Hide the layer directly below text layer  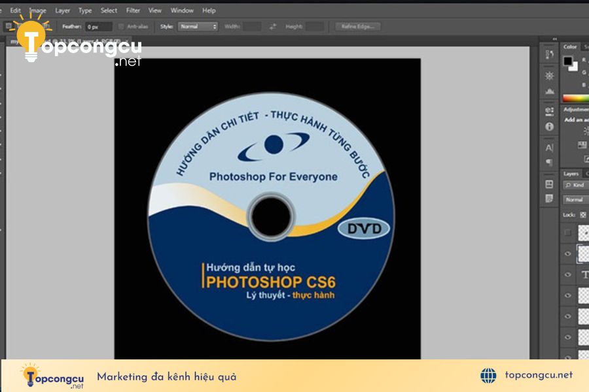coord(567,295)
